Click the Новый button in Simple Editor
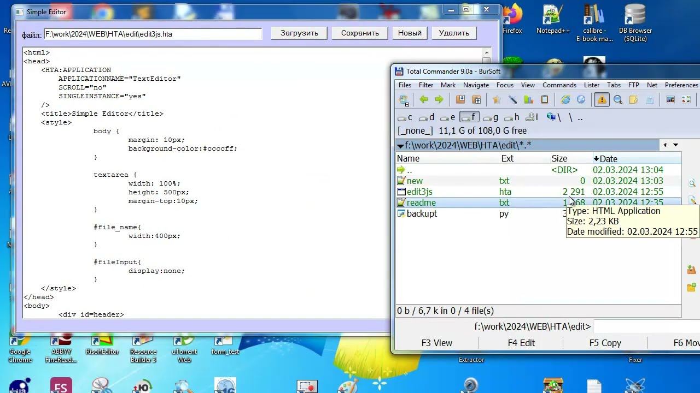700x393 pixels. [410, 33]
